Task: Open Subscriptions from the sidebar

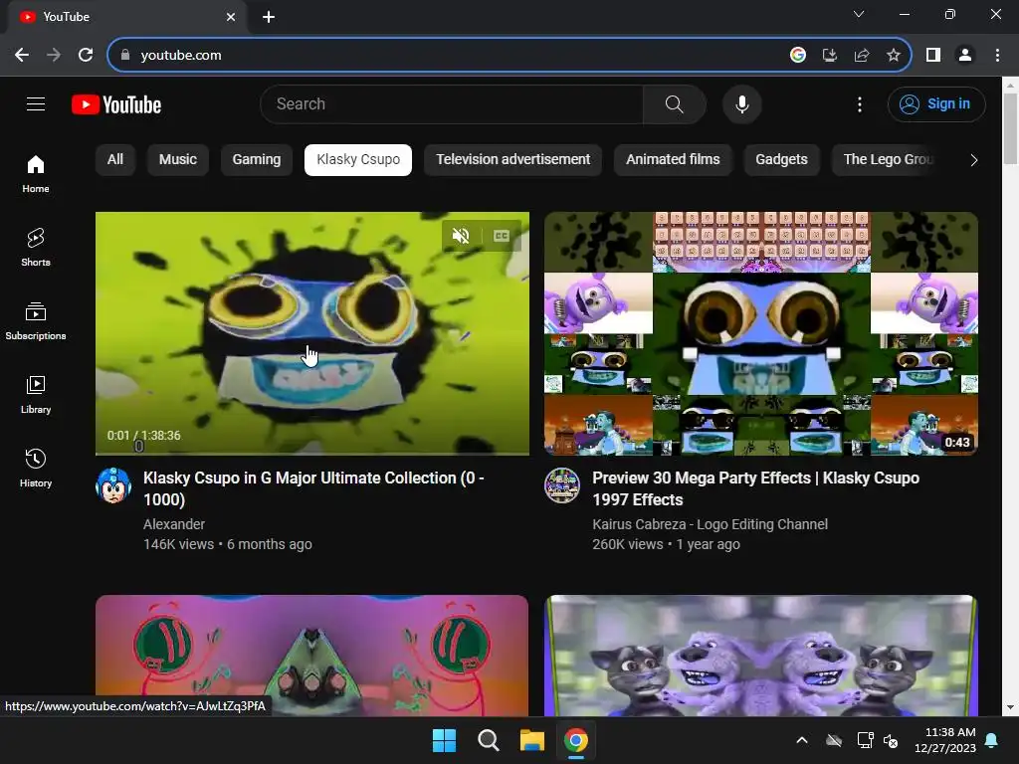Action: pos(36,321)
